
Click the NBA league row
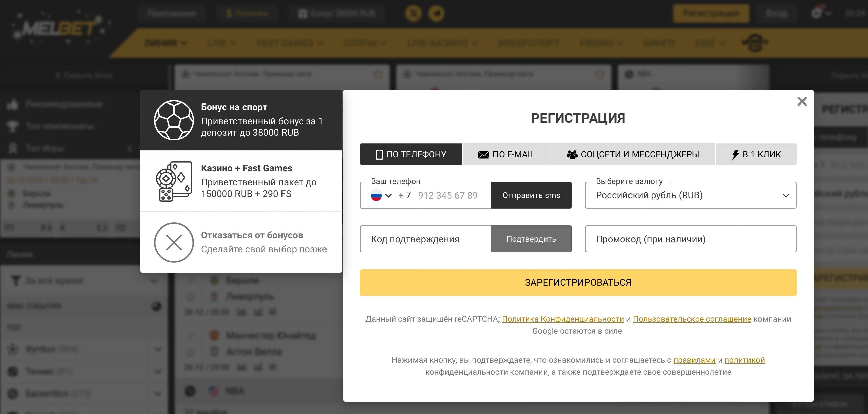point(259,391)
